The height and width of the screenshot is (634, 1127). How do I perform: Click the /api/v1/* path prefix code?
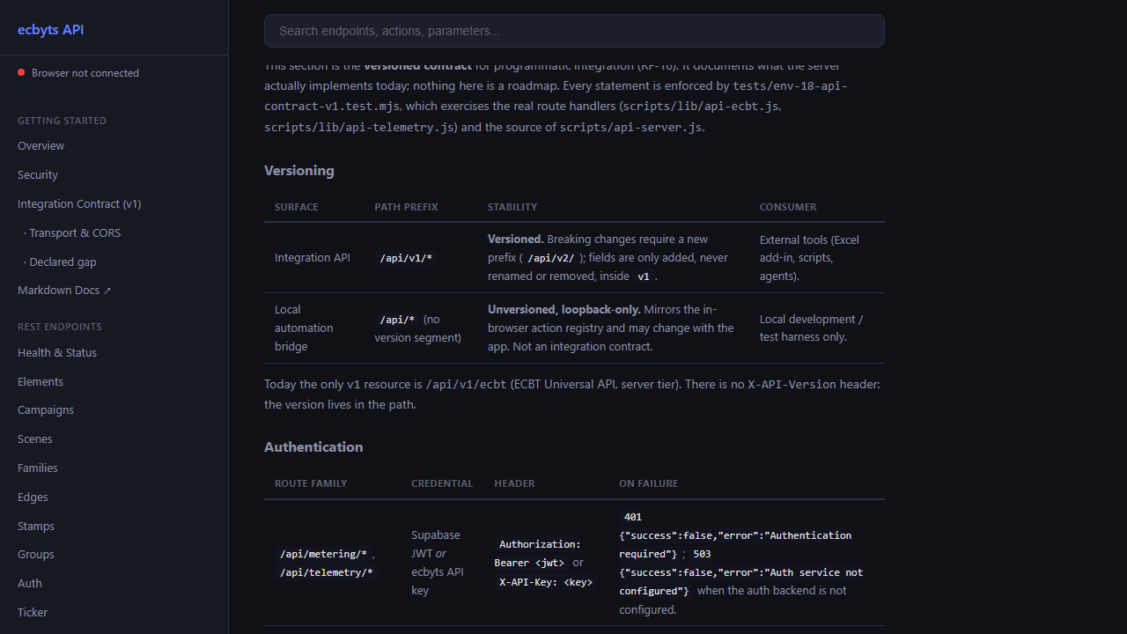click(x=406, y=258)
